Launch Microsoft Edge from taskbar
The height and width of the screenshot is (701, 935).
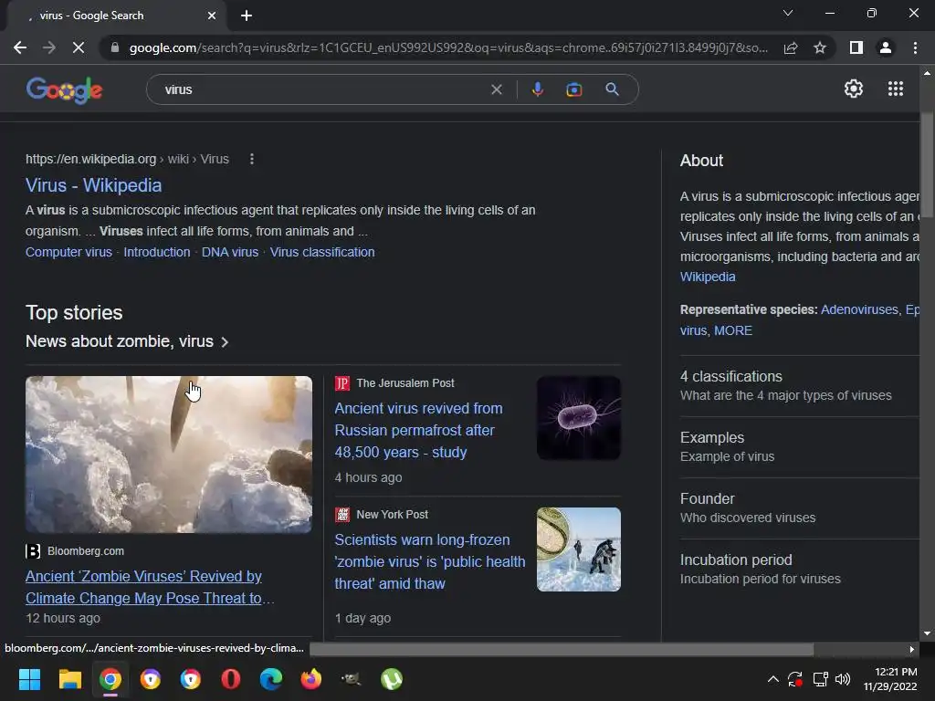tap(270, 679)
